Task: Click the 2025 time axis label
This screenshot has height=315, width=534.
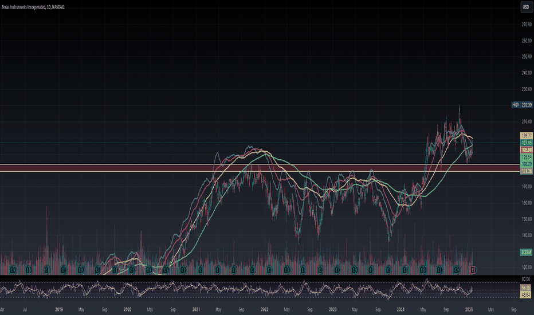Action: tap(469, 309)
